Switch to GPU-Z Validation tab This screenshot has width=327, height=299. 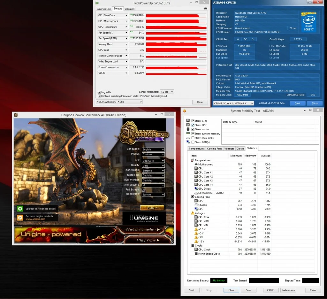pos(129,9)
